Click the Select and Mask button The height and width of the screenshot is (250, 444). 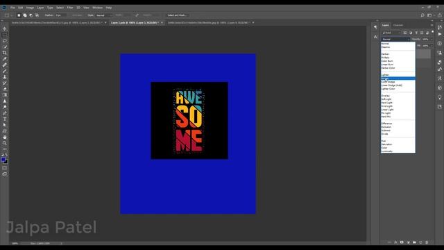(x=177, y=15)
